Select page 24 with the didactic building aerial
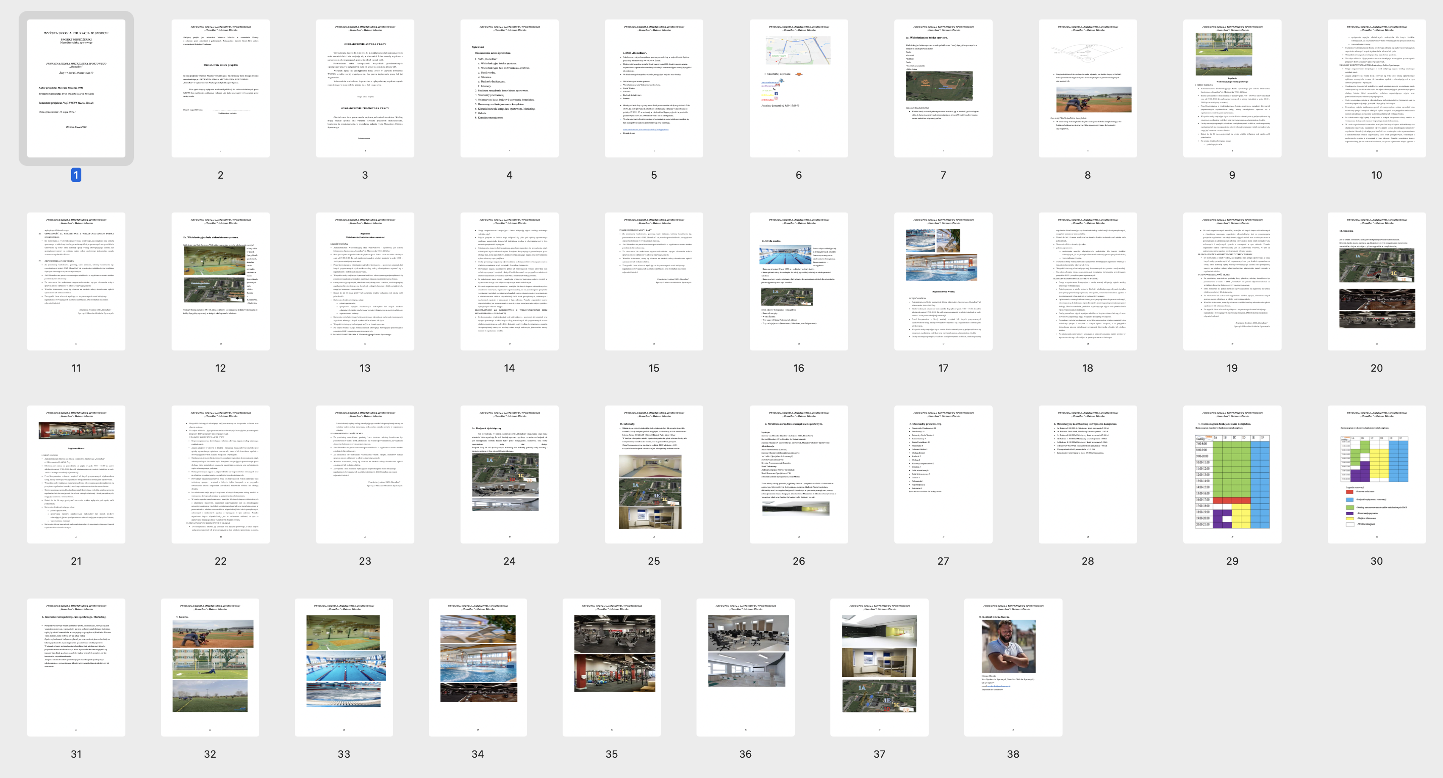Screen dimensions: 1443x778 click(509, 475)
